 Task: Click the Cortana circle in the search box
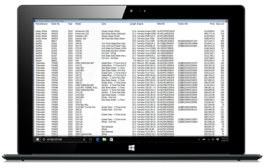[44, 139]
